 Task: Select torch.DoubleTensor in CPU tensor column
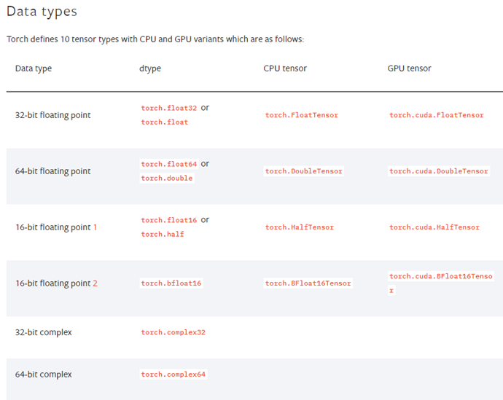[x=303, y=171]
